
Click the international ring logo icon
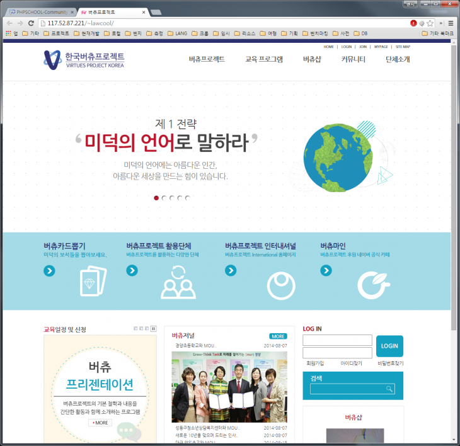pyautogui.click(x=281, y=285)
